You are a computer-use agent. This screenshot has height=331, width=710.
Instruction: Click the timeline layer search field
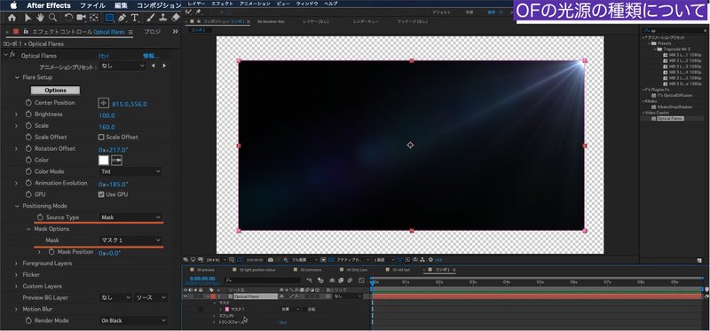coord(262,280)
